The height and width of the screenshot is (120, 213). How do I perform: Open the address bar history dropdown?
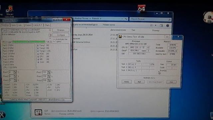(x=122, y=19)
